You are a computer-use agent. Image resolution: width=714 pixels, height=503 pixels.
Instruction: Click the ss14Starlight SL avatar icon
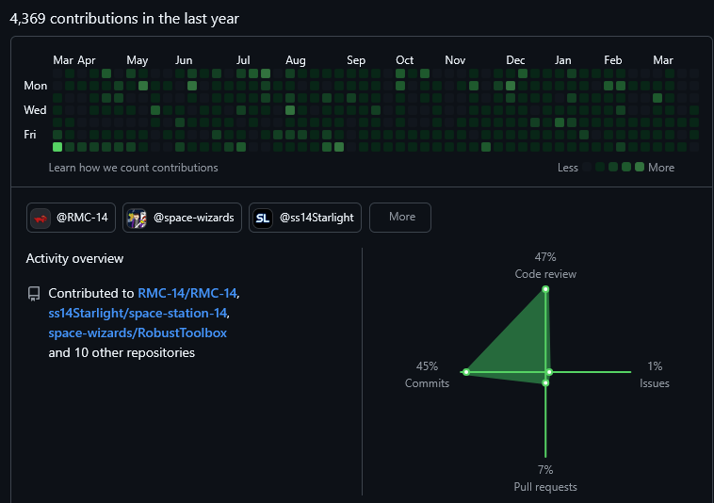click(263, 218)
